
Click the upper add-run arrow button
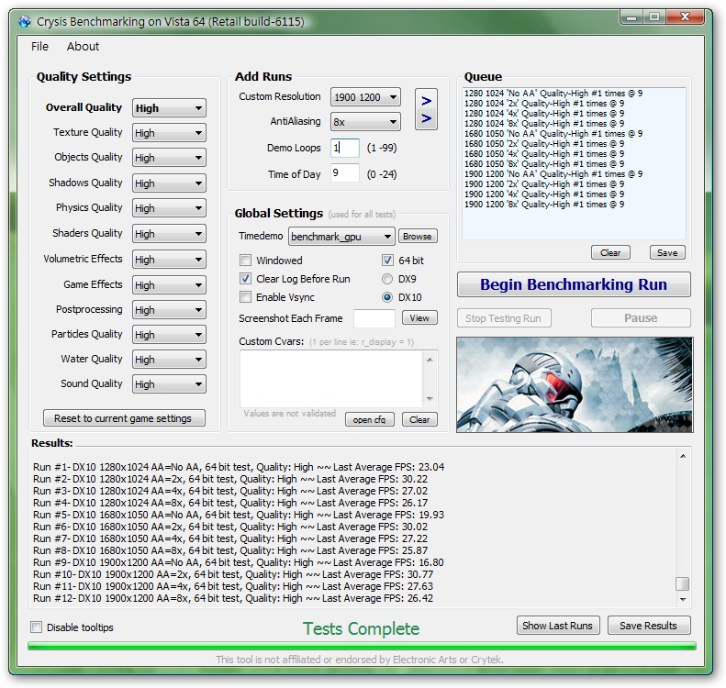click(x=427, y=100)
